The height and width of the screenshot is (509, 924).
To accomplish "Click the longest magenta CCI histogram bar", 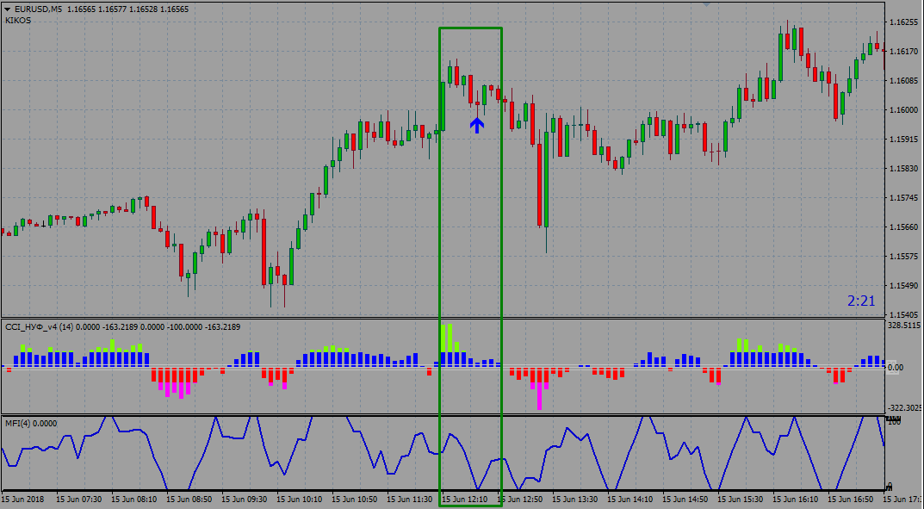I will point(540,394).
